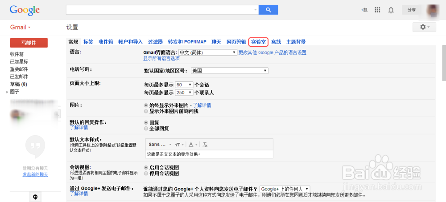The height and width of the screenshot is (202, 446).
Task: Select 停用会话视图 radio option
Action: (x=146, y=174)
